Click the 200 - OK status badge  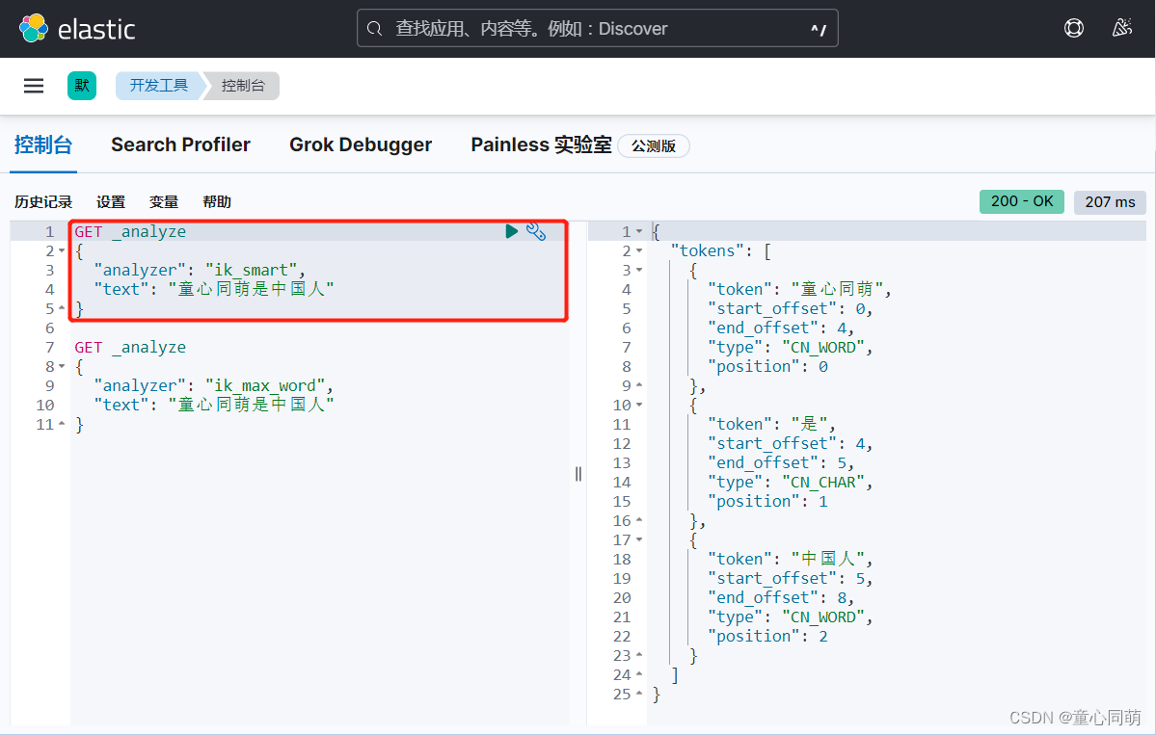click(x=1022, y=201)
